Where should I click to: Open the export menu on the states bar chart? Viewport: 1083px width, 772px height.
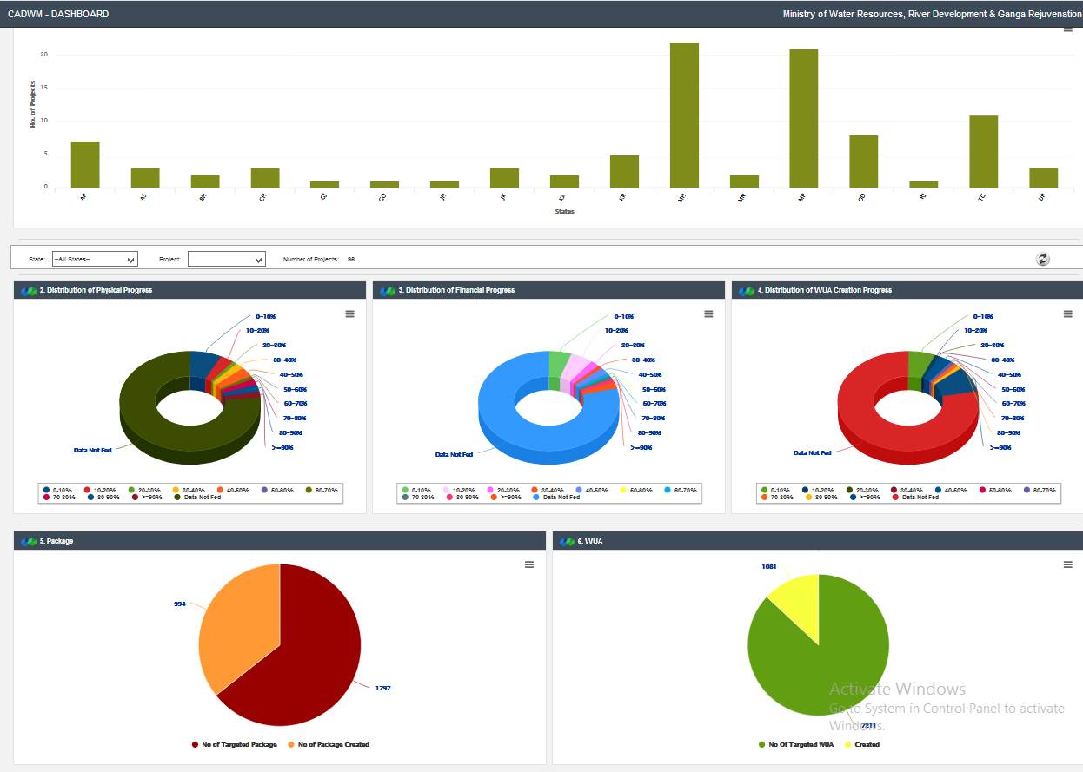tap(1067, 29)
